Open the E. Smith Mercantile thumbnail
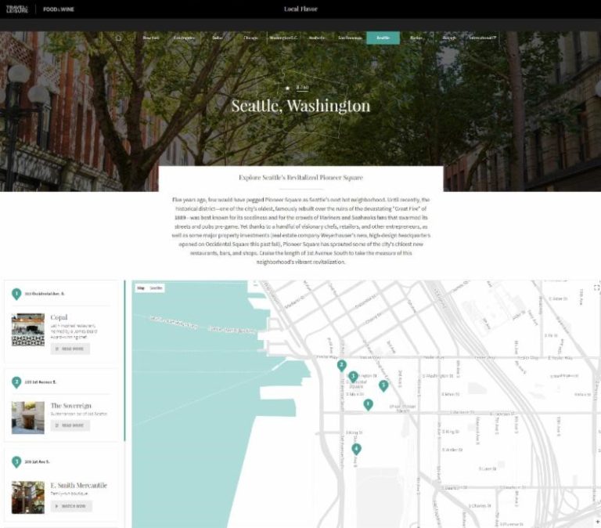The image size is (601, 528). pyautogui.click(x=28, y=497)
